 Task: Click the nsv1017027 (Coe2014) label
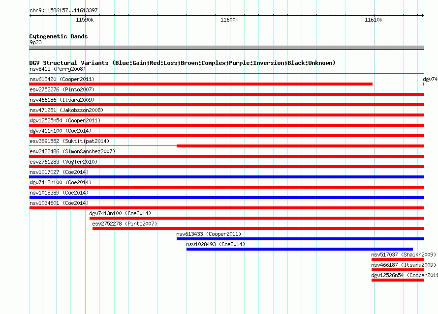pos(59,172)
